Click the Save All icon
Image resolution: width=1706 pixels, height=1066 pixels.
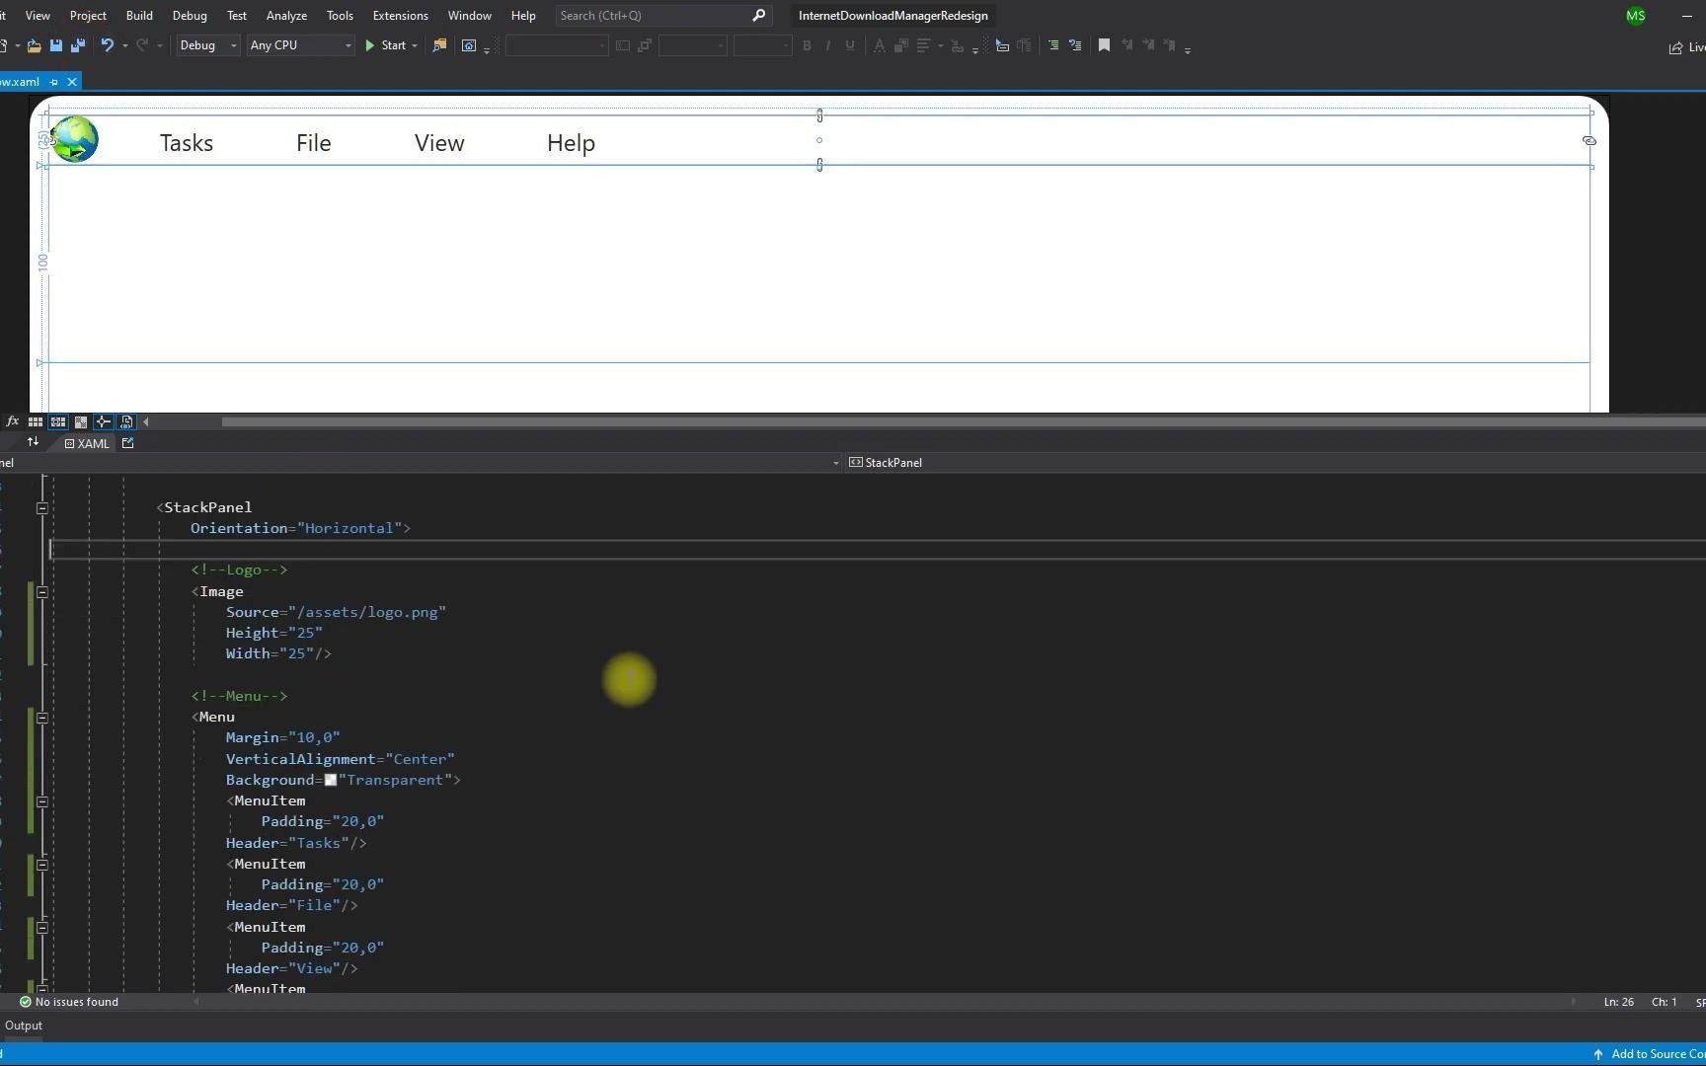[x=78, y=45]
